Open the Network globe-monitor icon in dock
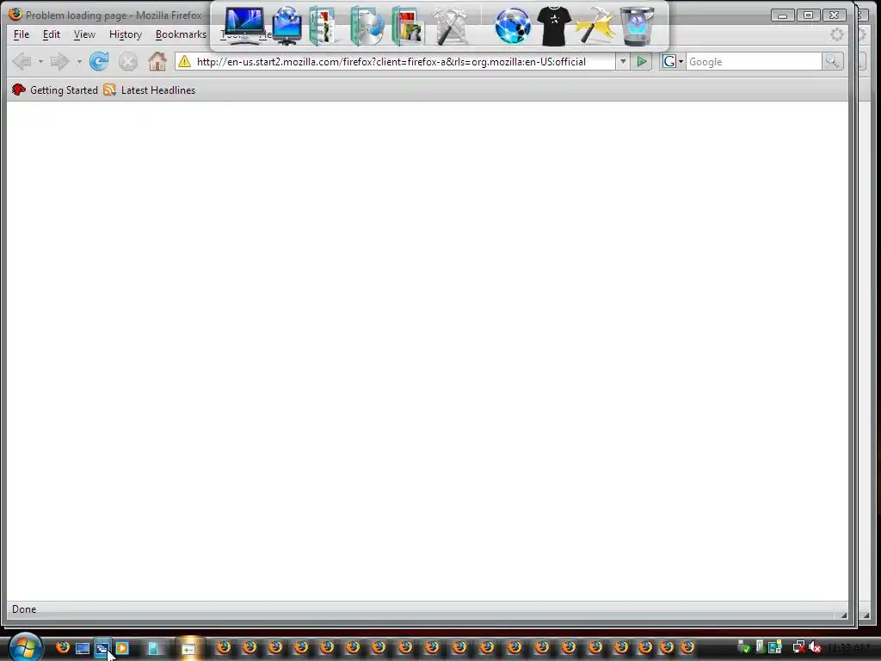The height and width of the screenshot is (661, 881). pos(286,25)
